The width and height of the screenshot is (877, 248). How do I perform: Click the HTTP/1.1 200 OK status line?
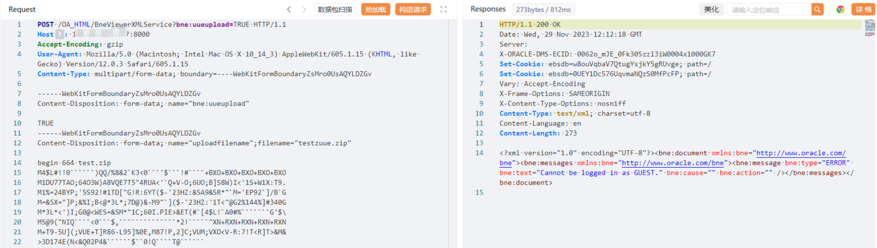click(x=530, y=25)
